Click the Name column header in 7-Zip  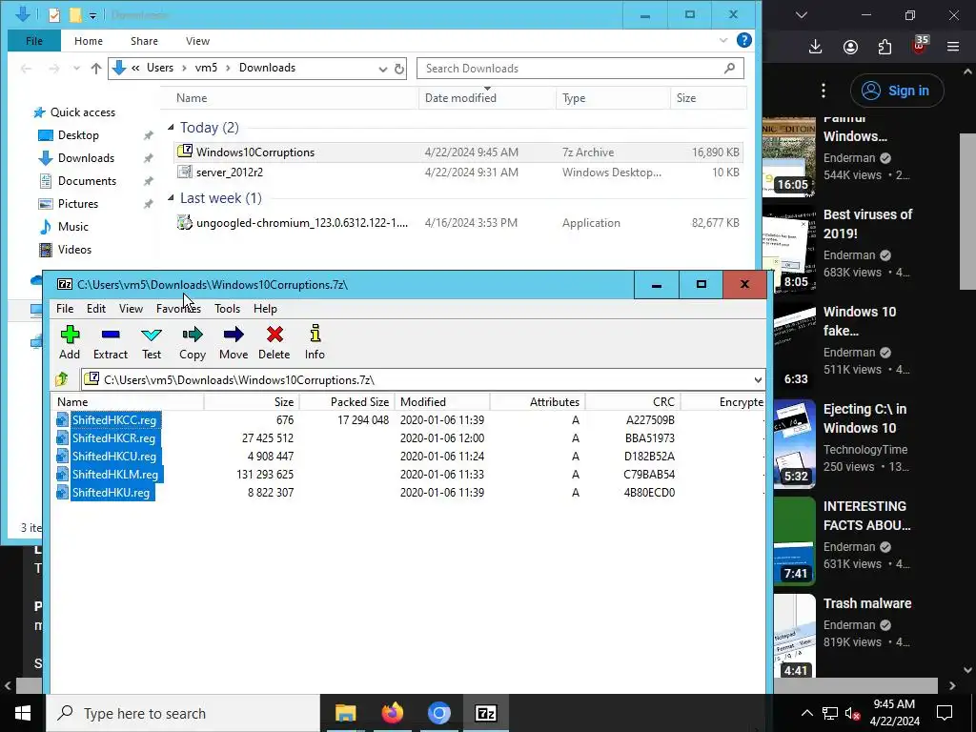tap(128, 402)
